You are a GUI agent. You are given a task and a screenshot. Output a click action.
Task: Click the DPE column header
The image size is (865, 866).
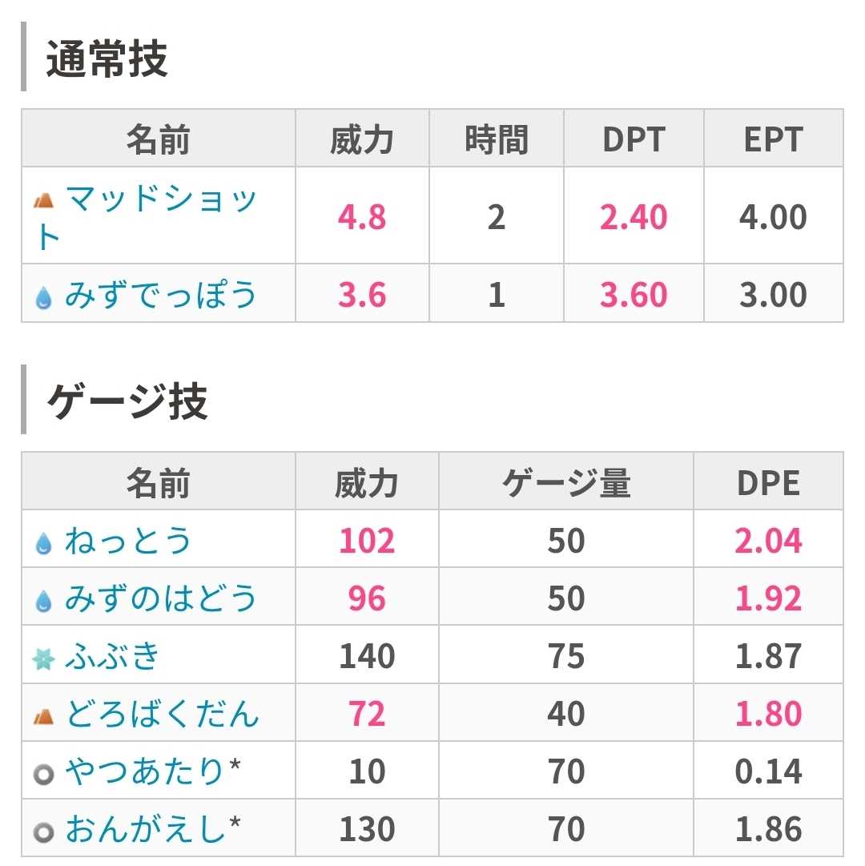[x=768, y=482]
